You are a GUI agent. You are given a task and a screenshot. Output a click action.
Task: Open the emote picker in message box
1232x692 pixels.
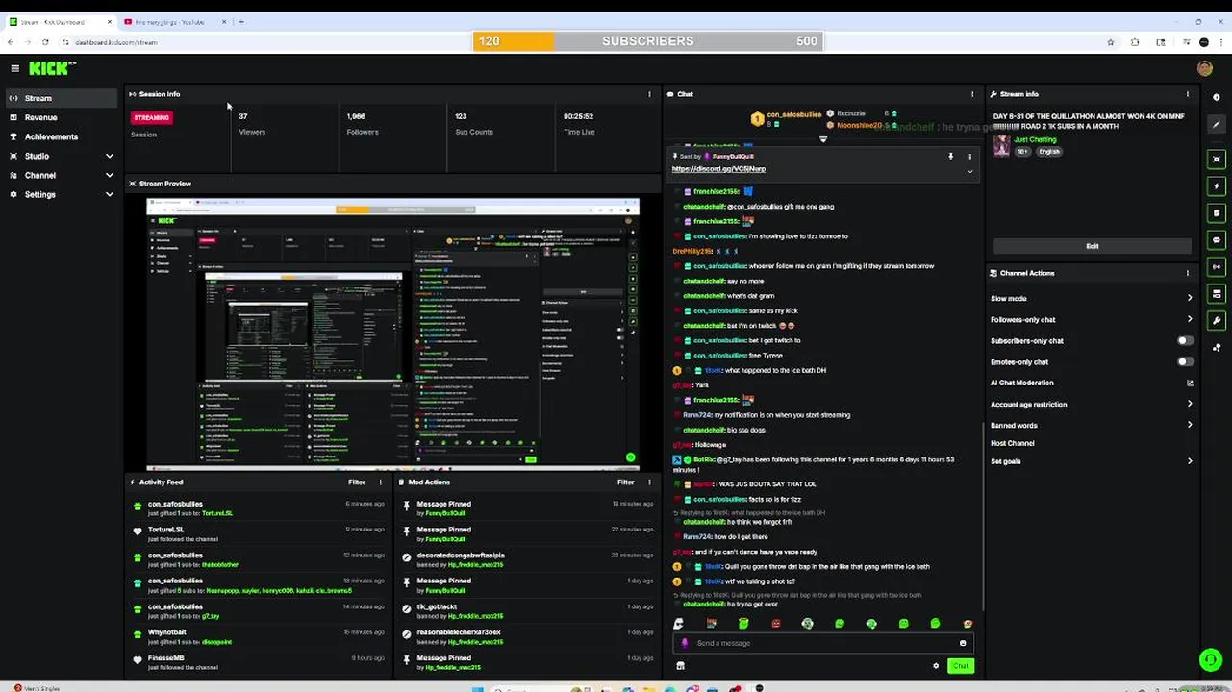pos(962,643)
